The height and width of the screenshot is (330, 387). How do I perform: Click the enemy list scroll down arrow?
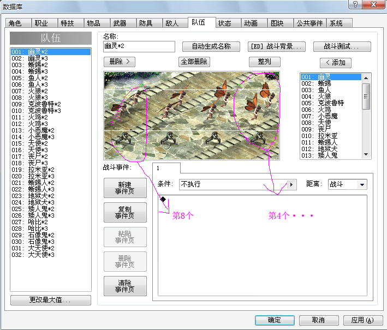click(x=366, y=154)
